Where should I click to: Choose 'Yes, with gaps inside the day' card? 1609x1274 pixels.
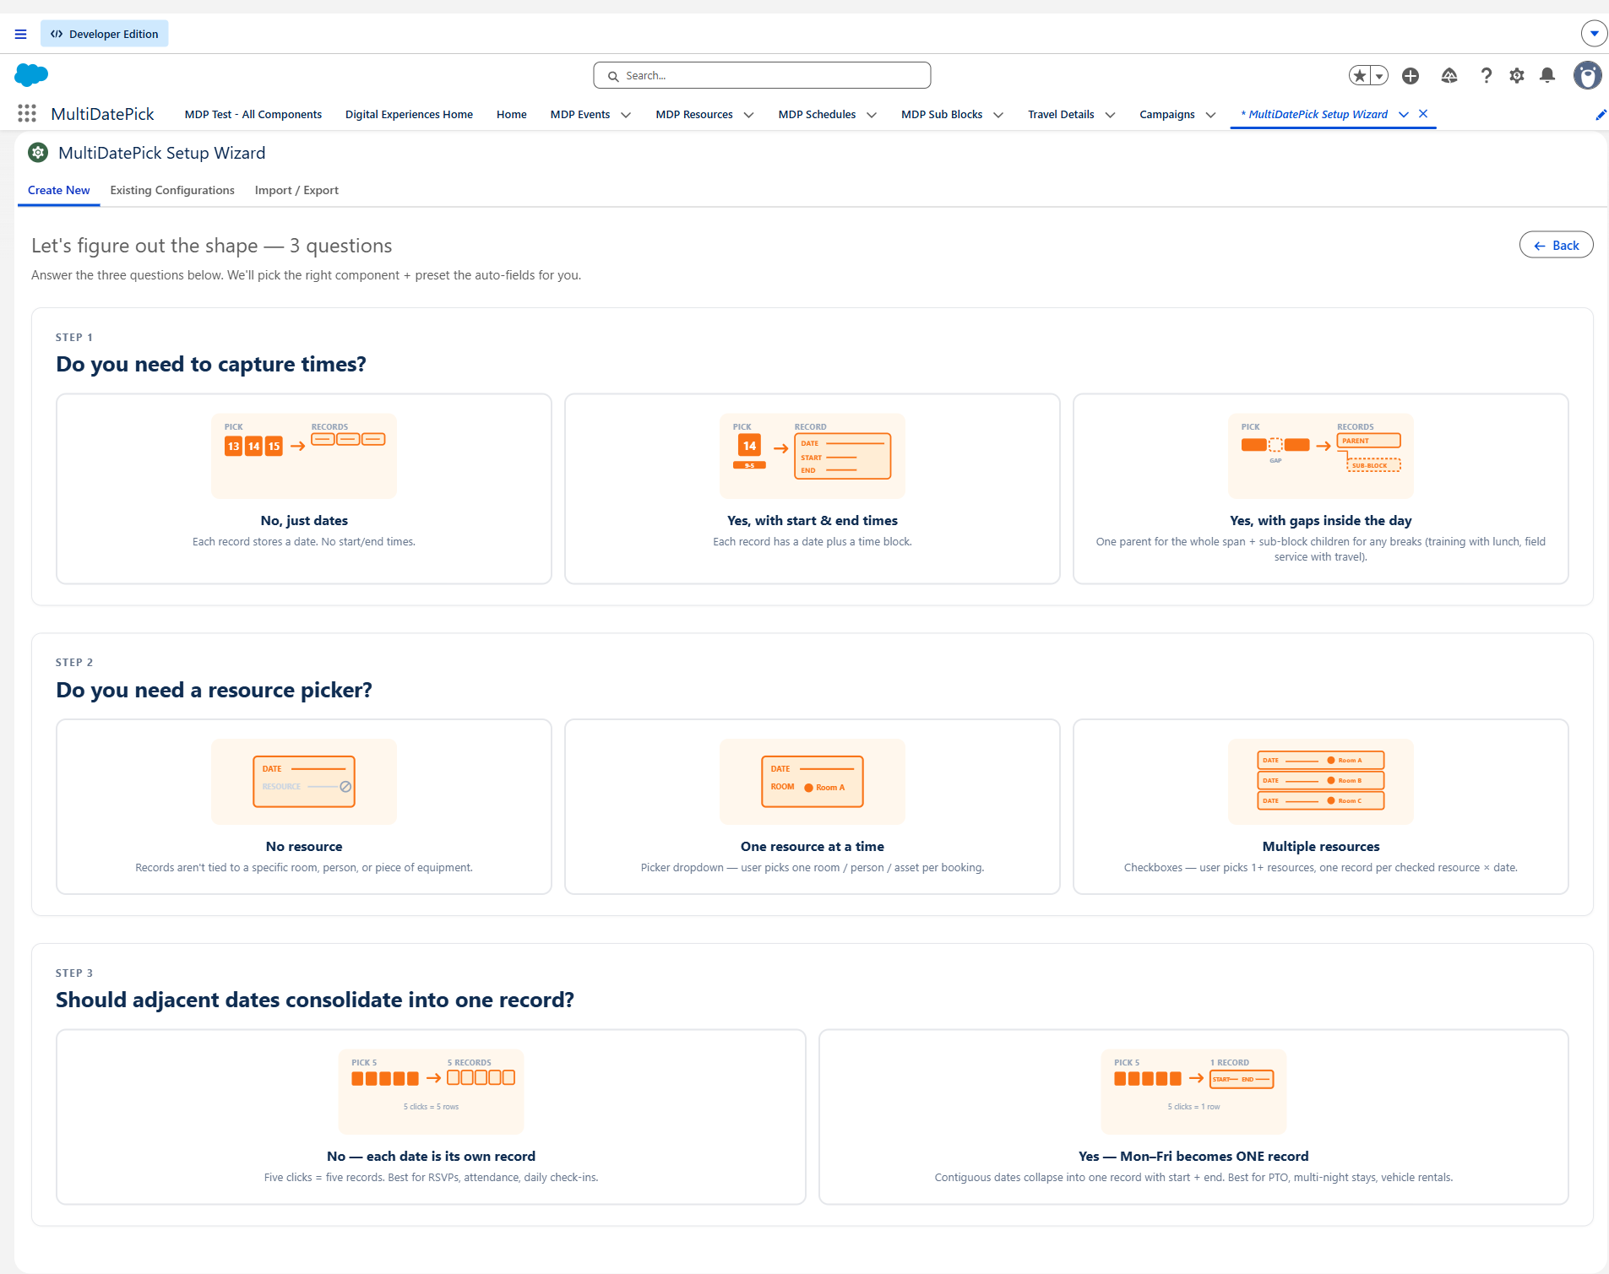[1321, 489]
